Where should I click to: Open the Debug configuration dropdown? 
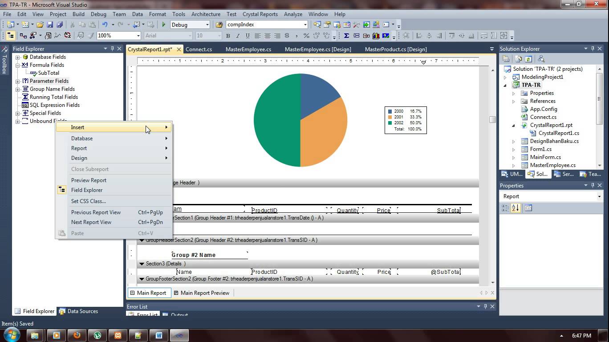click(207, 25)
